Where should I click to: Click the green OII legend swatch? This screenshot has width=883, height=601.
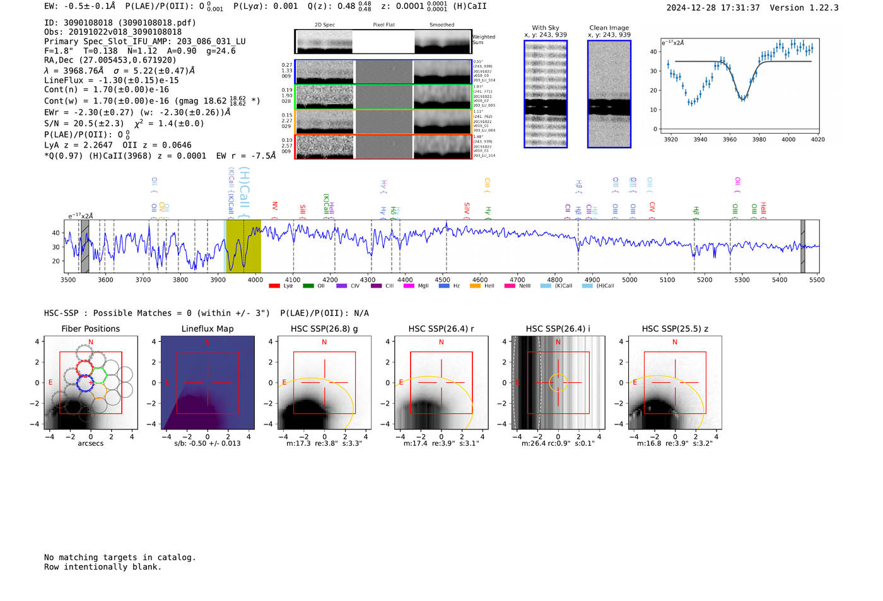[x=308, y=286]
